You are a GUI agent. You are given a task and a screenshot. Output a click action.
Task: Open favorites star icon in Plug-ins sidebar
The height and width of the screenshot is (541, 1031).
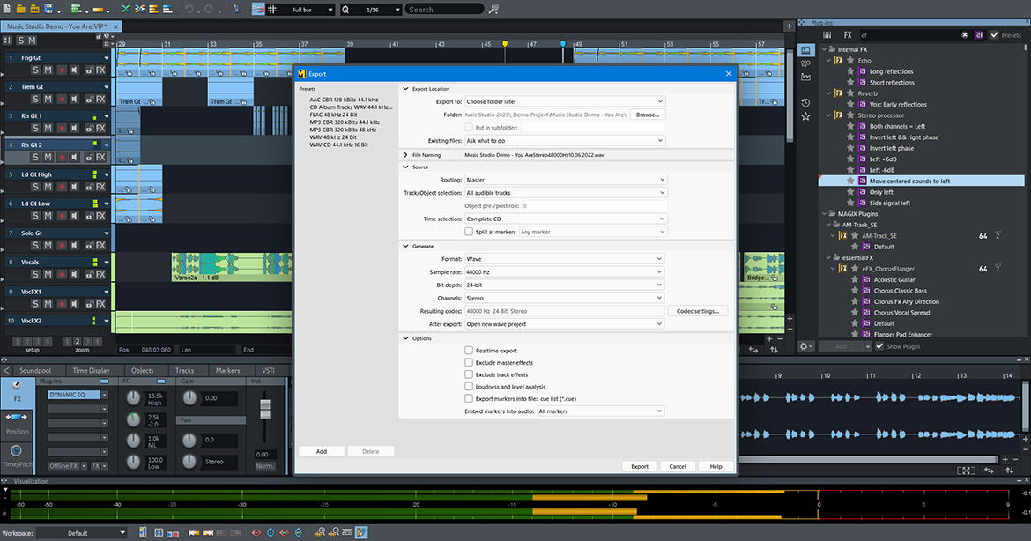point(805,116)
